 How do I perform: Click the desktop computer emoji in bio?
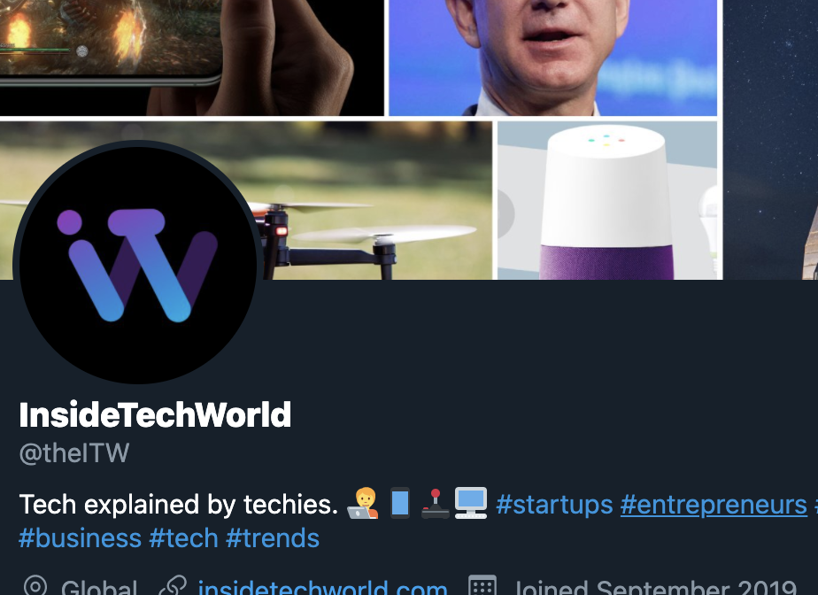click(x=471, y=503)
